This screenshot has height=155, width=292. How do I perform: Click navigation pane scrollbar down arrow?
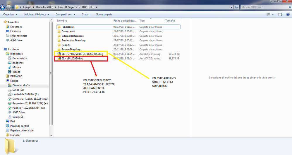[51, 135]
